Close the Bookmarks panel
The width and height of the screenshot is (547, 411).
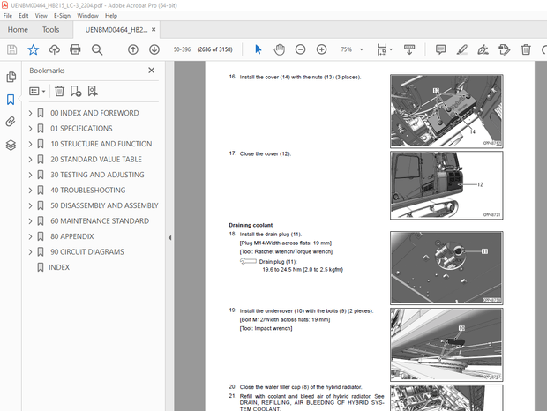(152, 71)
